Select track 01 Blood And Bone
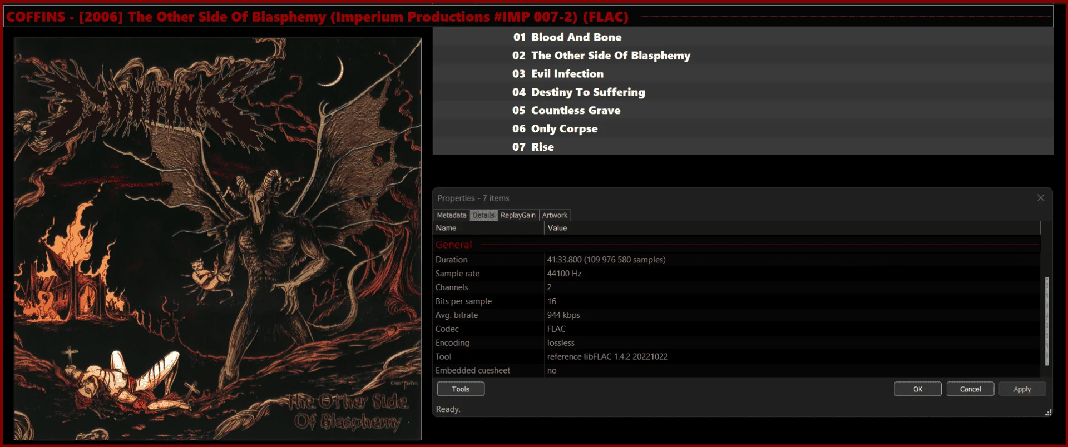Image resolution: width=1068 pixels, height=447 pixels. pos(743,37)
